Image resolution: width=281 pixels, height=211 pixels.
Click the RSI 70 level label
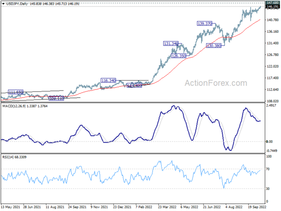point(268,169)
